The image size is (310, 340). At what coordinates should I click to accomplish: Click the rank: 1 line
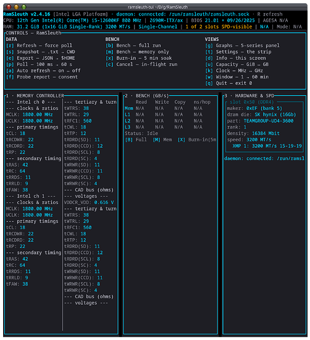(x=237, y=127)
